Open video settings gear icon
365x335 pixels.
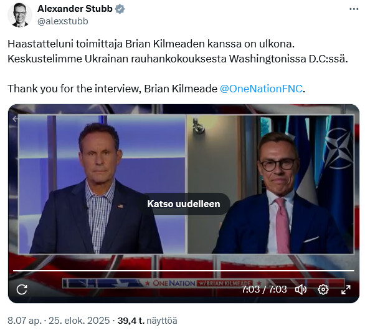(323, 289)
